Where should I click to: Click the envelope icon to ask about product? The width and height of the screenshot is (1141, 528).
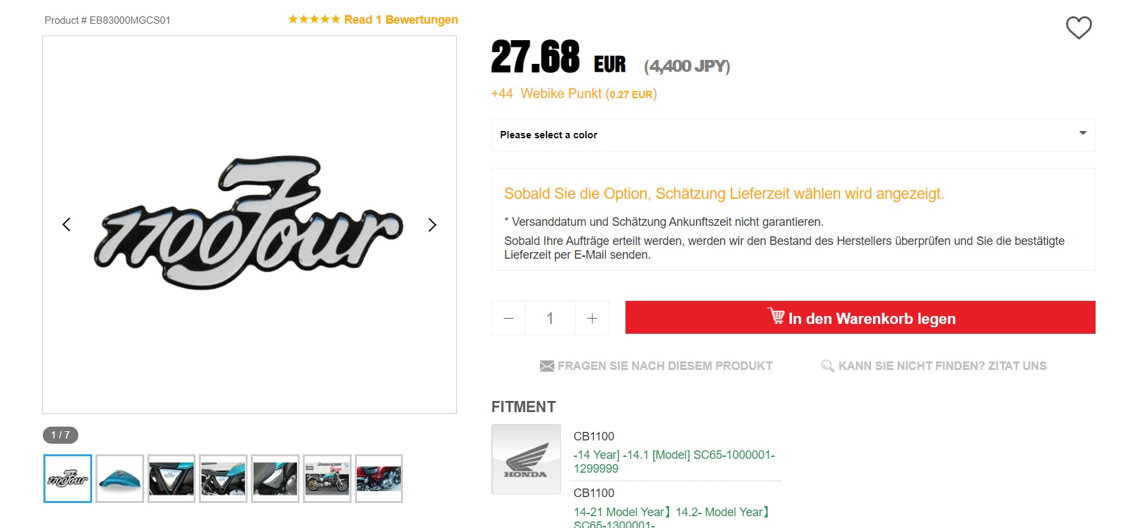pos(546,366)
